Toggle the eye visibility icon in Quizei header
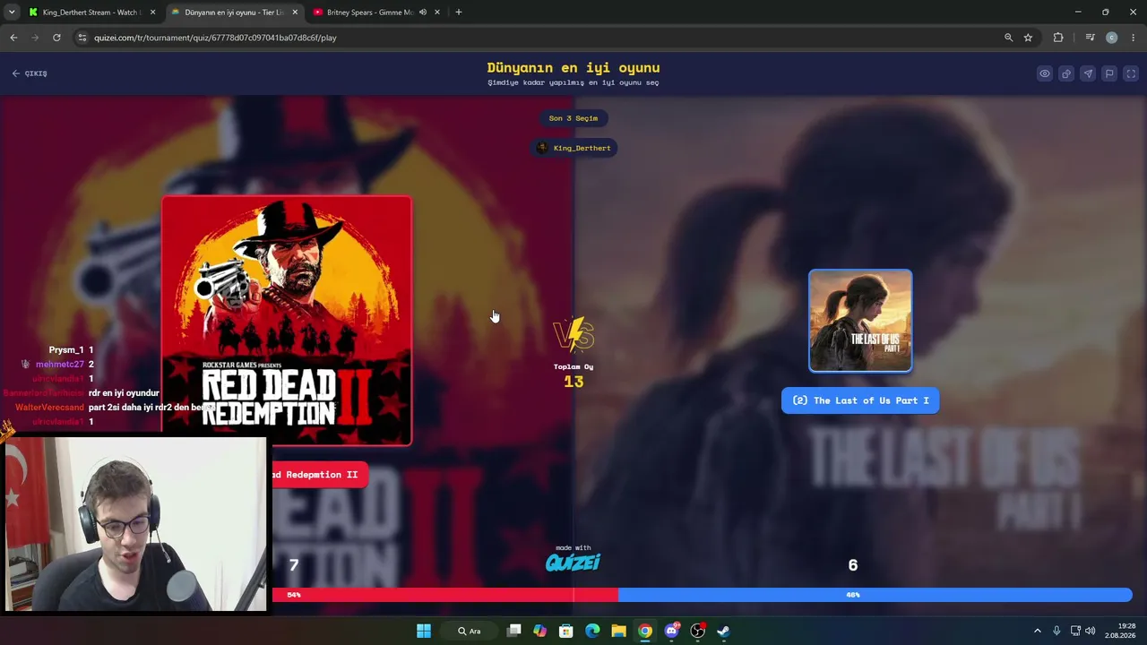Screen dimensions: 1147x645 point(1045,73)
